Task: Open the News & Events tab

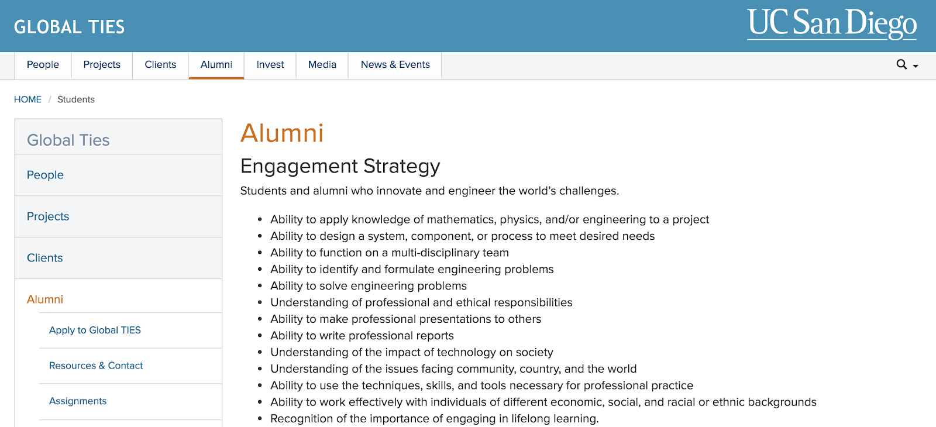Action: 395,65
